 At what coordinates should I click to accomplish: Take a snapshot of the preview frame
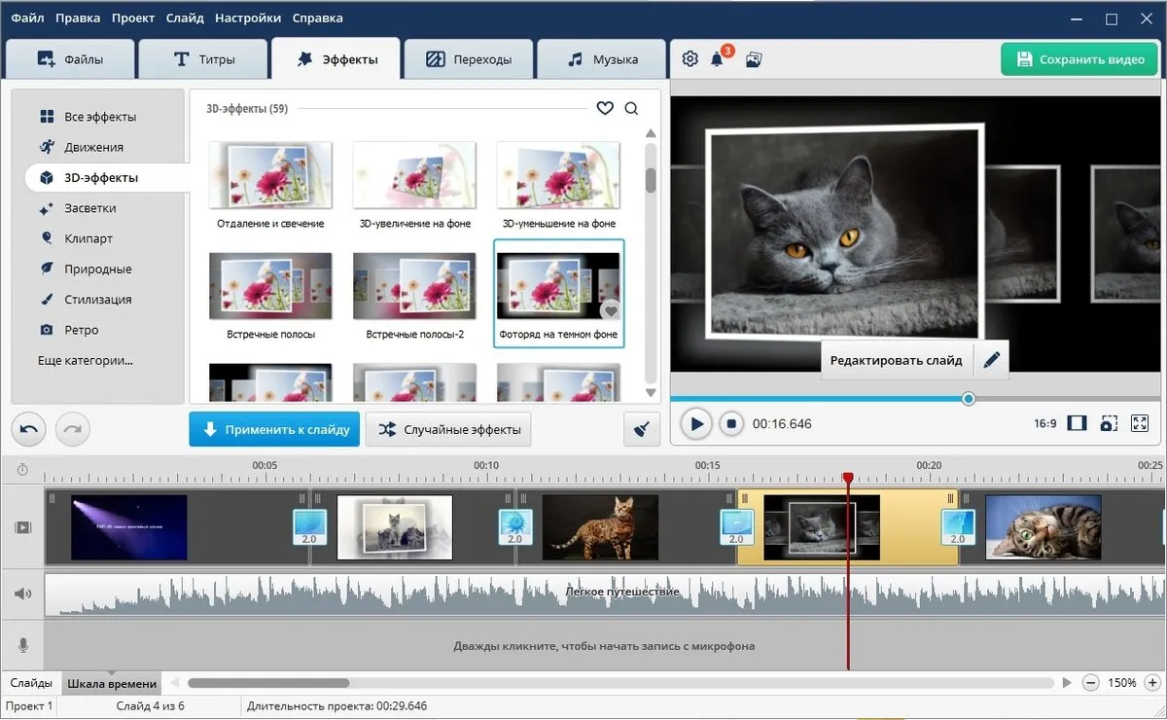[x=1109, y=423]
